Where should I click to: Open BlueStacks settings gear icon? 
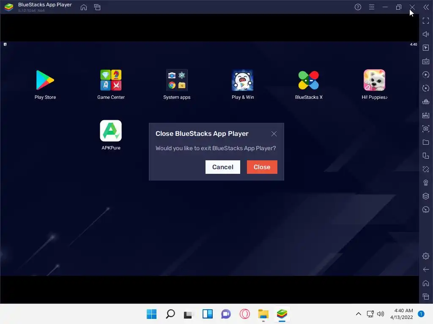(425, 256)
